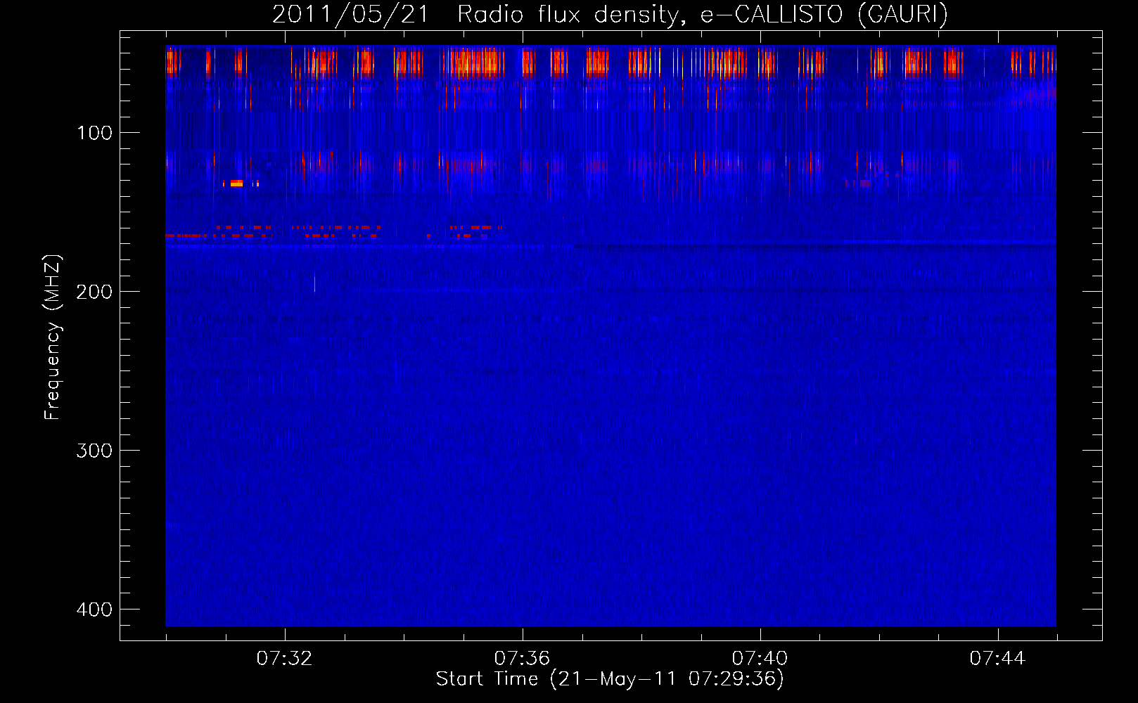The height and width of the screenshot is (703, 1138).
Task: Click the 100 frequency tick label
Action: coord(94,133)
